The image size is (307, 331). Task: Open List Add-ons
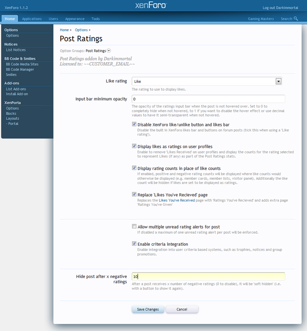coord(16,89)
